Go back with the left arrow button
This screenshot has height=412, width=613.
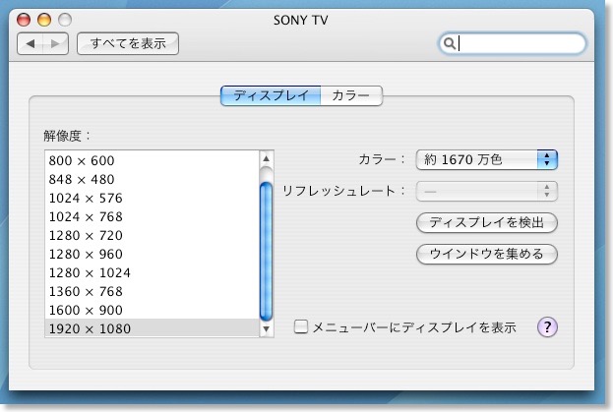31,43
